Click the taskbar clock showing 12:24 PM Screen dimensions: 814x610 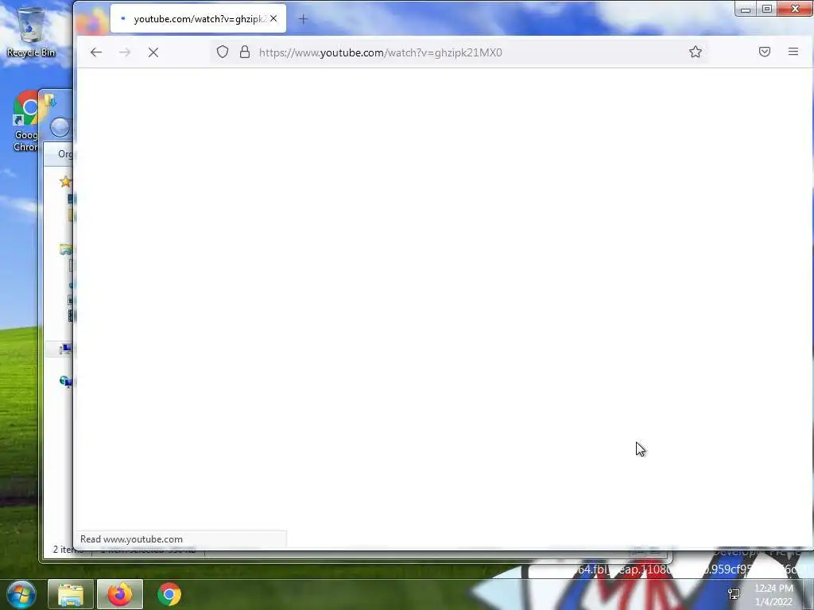click(x=773, y=594)
